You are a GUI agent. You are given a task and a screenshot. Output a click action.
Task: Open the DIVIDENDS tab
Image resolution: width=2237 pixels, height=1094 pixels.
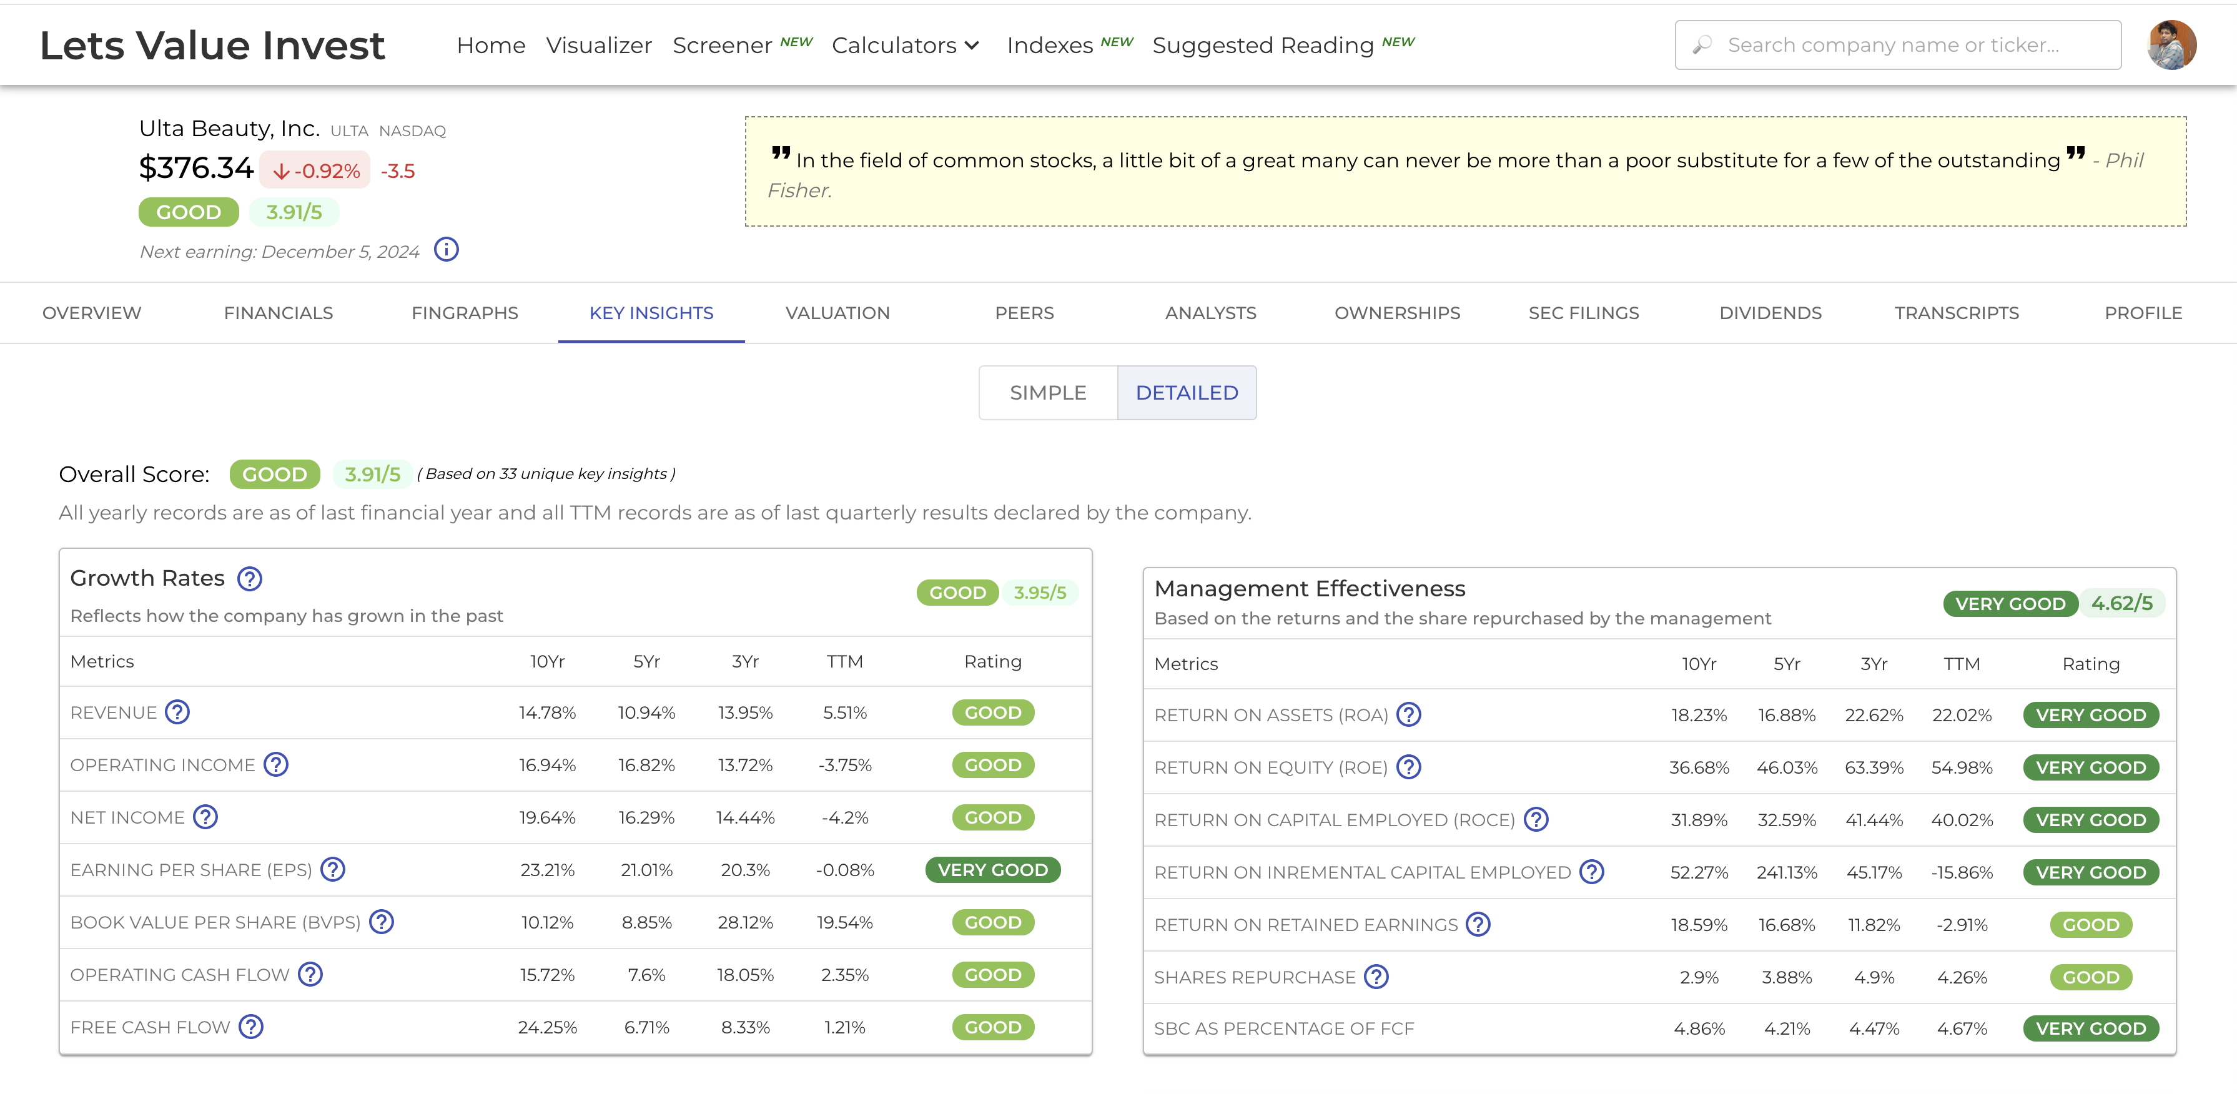[x=1770, y=313]
